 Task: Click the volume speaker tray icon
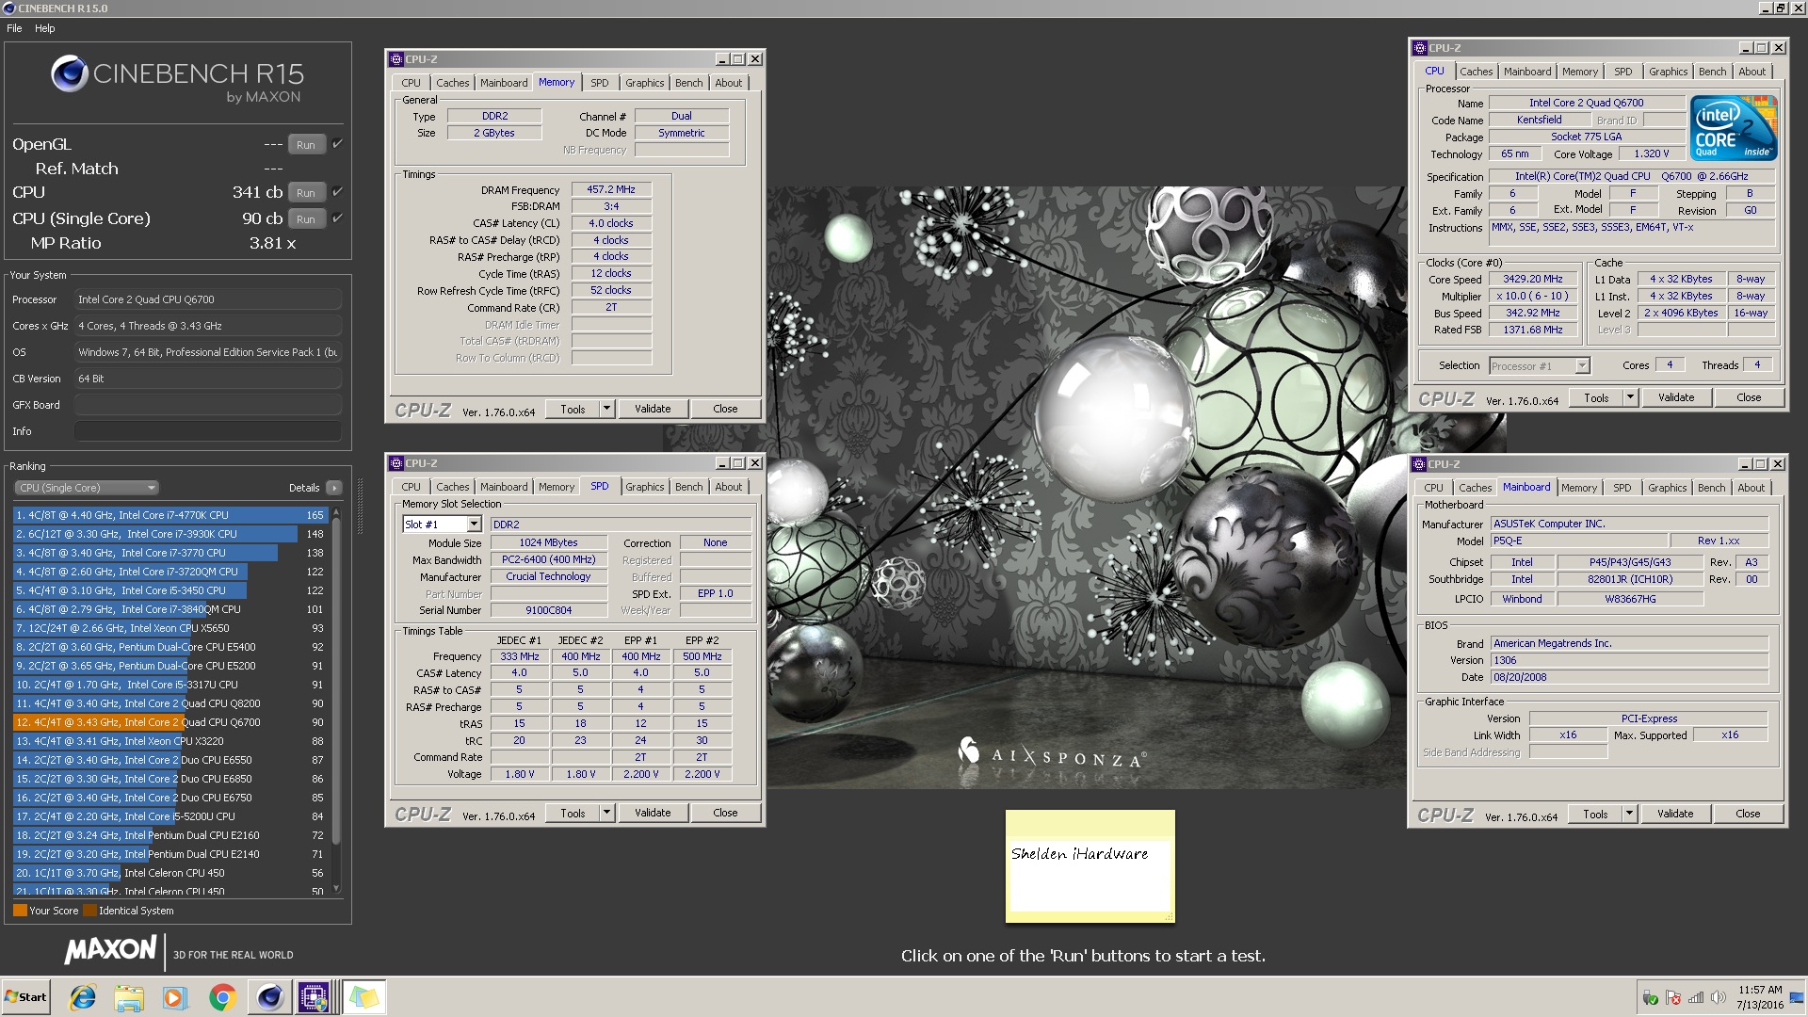point(1719,998)
